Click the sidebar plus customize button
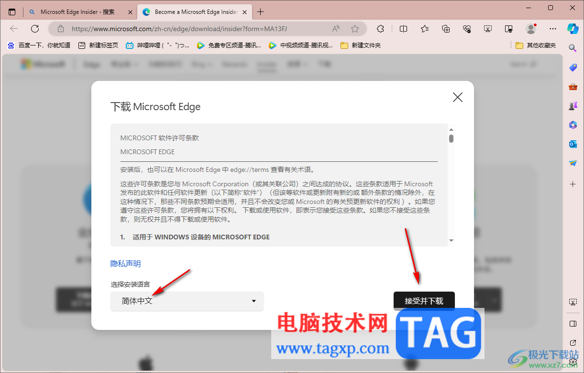 [x=573, y=184]
